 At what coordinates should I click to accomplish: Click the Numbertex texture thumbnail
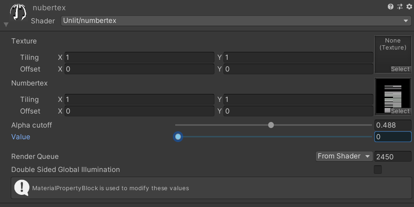click(393, 95)
